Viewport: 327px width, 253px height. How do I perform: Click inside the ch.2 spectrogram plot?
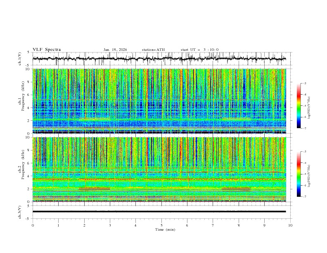tap(161, 169)
